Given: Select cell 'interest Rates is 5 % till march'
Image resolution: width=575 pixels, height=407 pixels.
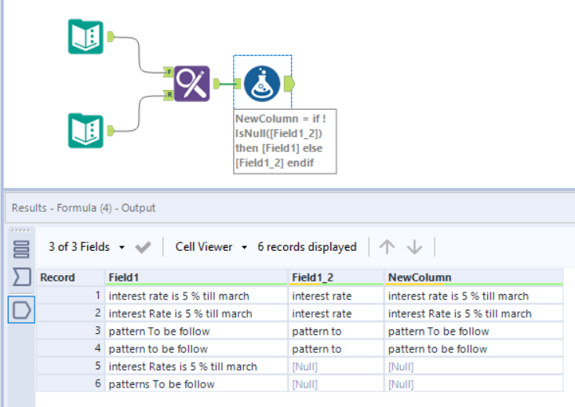Looking at the screenshot, I should pos(184,366).
